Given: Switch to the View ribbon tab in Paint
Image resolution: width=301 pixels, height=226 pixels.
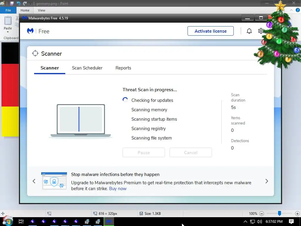Looking at the screenshot, I should pyautogui.click(x=41, y=10).
